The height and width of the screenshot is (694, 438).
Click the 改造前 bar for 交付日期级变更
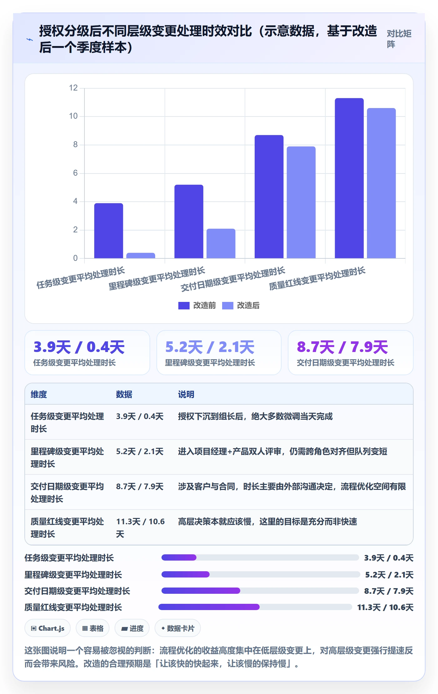pos(269,197)
